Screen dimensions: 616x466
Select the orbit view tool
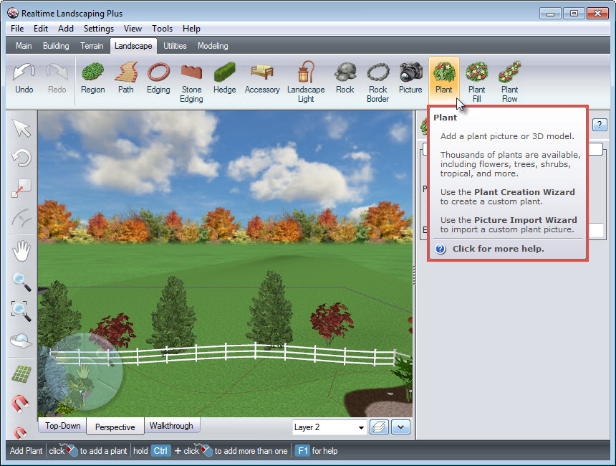[21, 341]
